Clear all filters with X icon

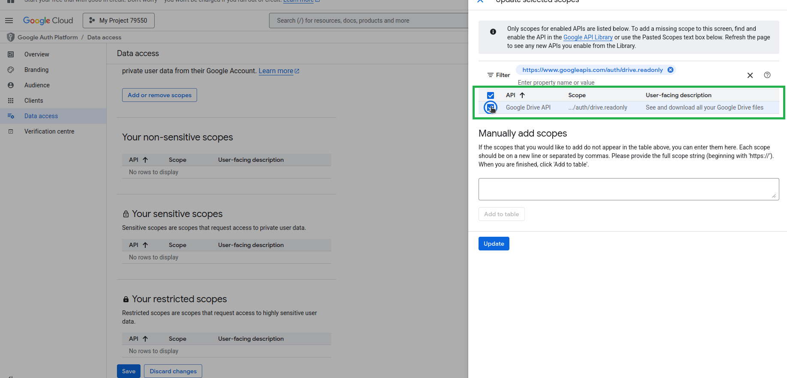pyautogui.click(x=750, y=75)
